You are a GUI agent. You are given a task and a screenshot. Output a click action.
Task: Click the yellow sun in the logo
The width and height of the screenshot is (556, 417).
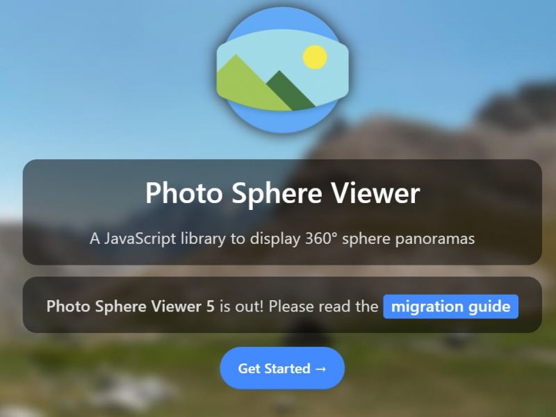tap(315, 57)
